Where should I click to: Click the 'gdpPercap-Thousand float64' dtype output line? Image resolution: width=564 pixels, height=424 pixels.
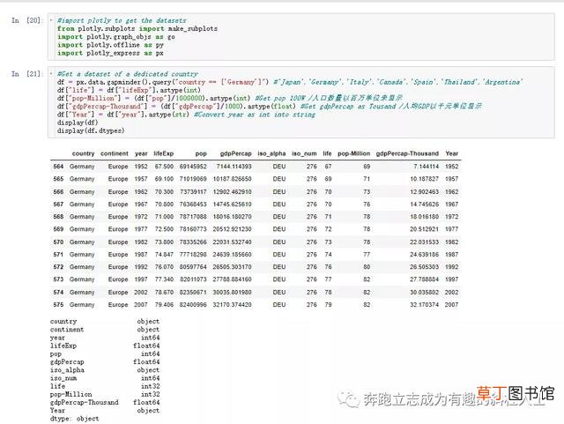click(x=105, y=402)
